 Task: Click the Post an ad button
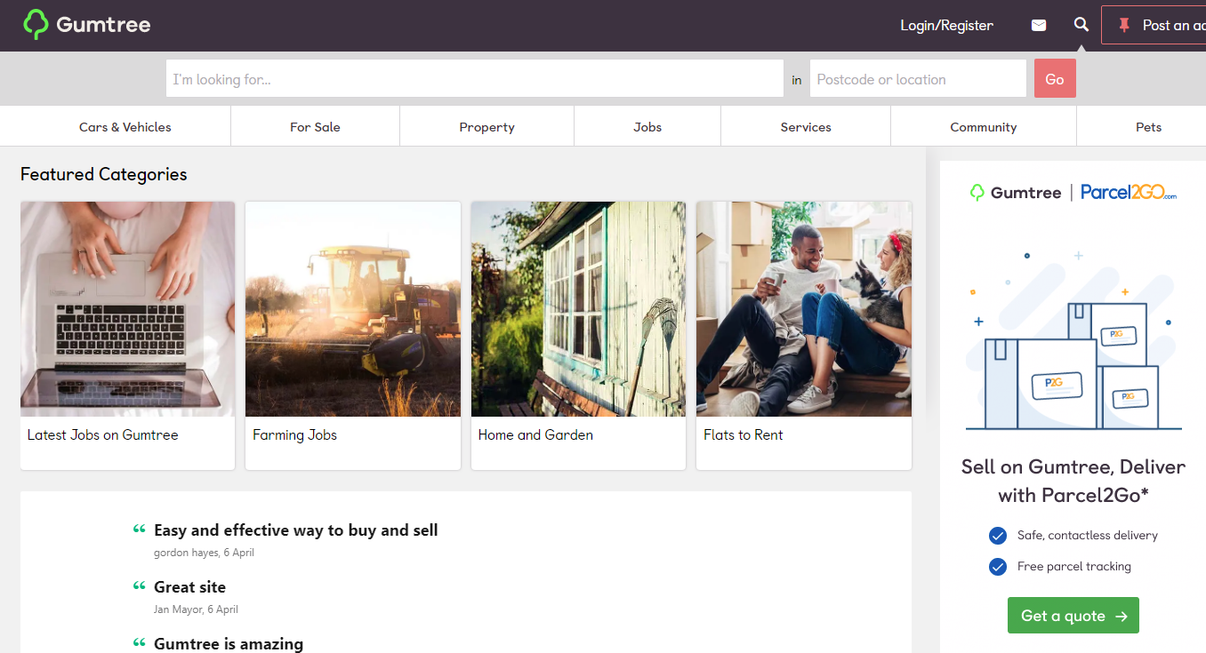[x=1154, y=25]
